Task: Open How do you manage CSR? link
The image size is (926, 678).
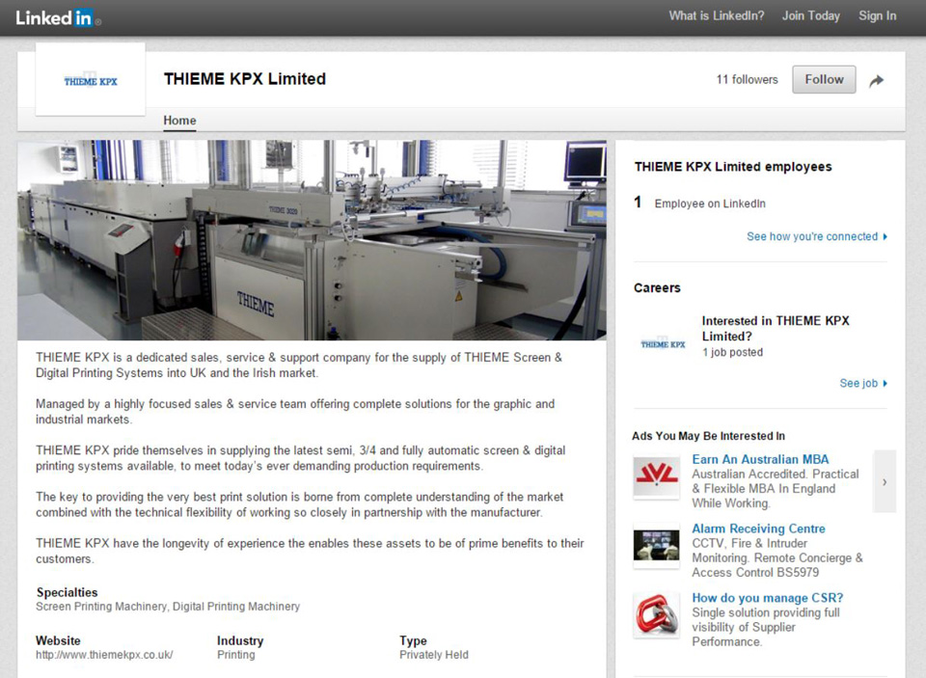Action: tap(767, 598)
